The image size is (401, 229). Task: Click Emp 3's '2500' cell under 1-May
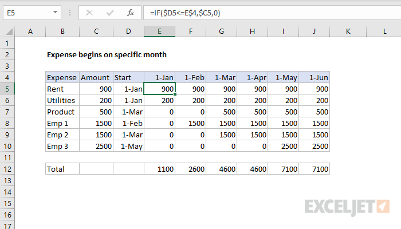click(283, 146)
